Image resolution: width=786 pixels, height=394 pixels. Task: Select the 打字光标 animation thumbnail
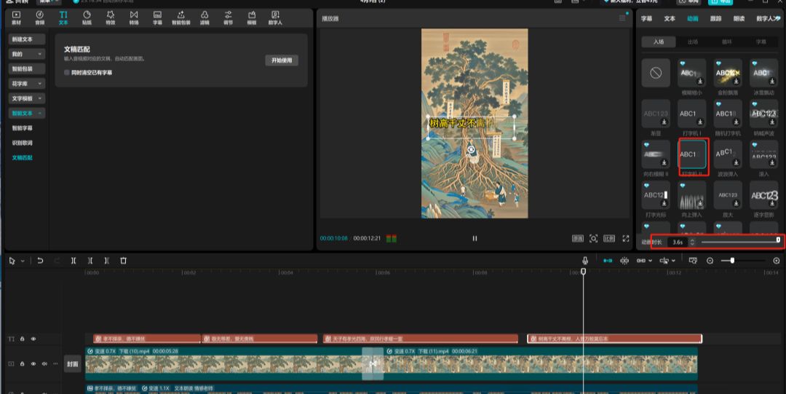click(656, 195)
